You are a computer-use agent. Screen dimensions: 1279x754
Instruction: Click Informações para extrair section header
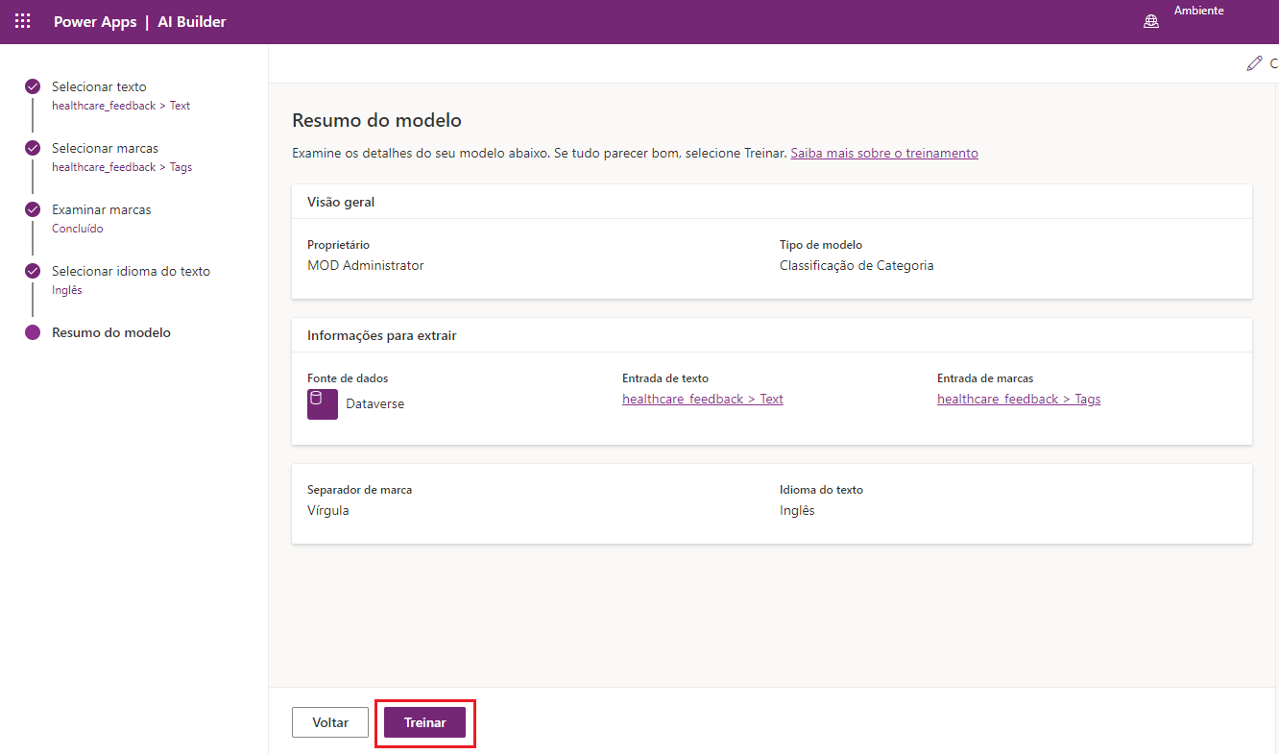[382, 335]
